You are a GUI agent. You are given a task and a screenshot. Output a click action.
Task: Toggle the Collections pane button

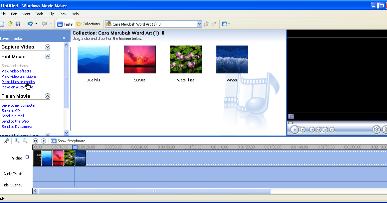point(88,24)
